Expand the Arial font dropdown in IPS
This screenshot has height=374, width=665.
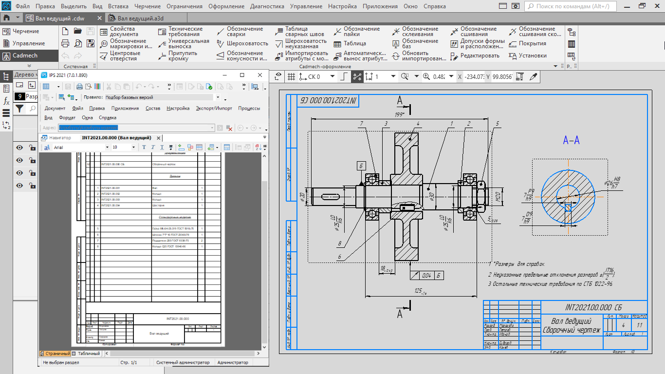(108, 147)
